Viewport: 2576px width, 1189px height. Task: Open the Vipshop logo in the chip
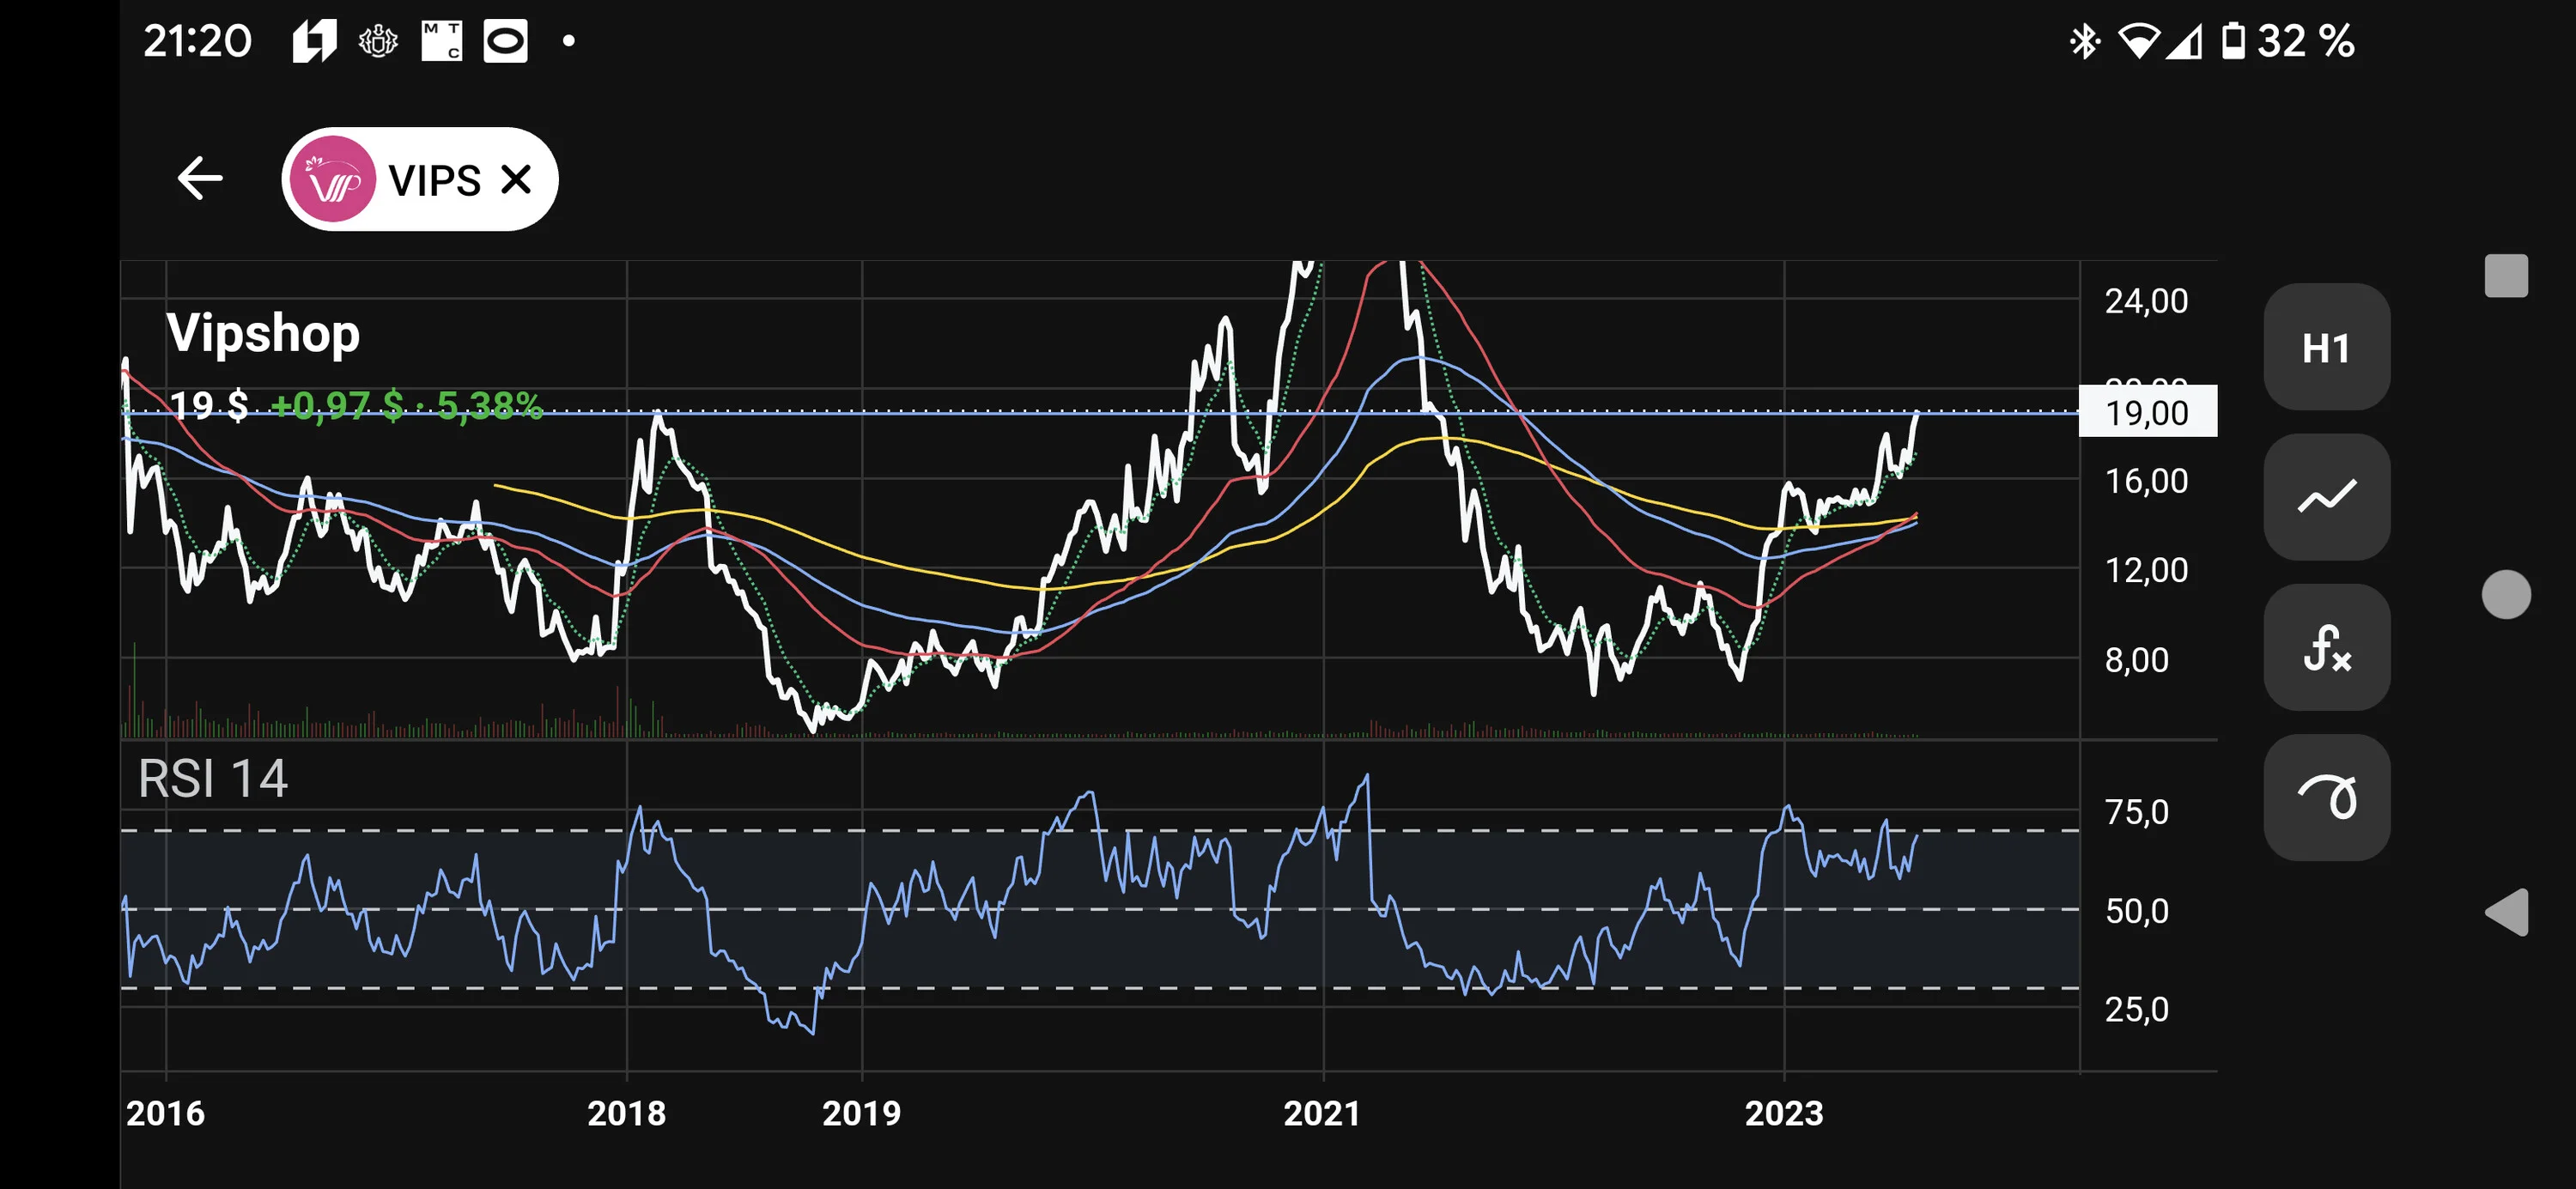[332, 179]
